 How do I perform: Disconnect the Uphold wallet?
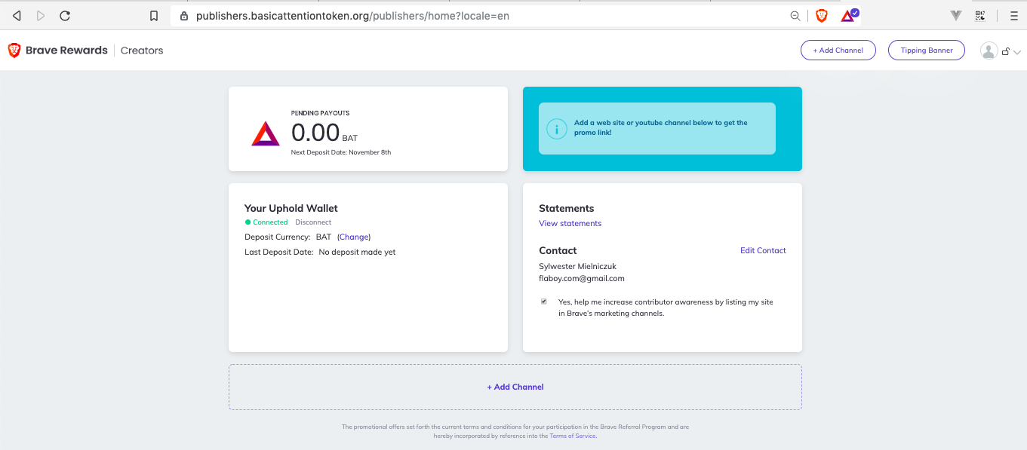[313, 222]
